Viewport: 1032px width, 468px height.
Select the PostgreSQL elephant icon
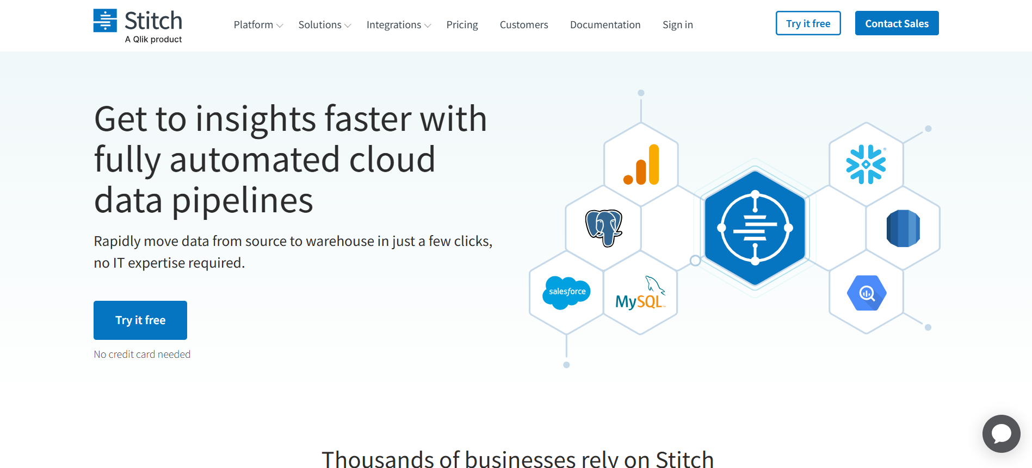pos(604,228)
